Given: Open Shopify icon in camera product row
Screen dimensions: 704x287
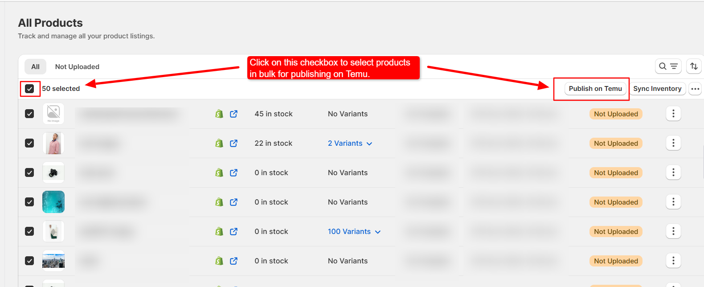Looking at the screenshot, I should click(x=219, y=173).
